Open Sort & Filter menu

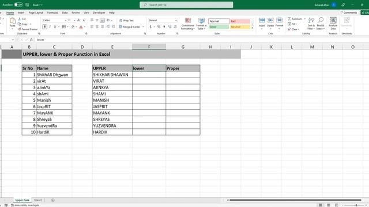click(x=311, y=24)
